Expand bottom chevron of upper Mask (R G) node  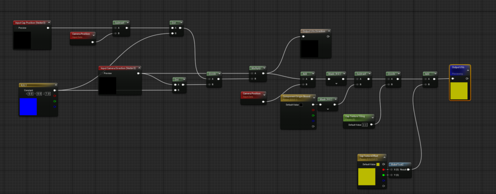(335, 83)
